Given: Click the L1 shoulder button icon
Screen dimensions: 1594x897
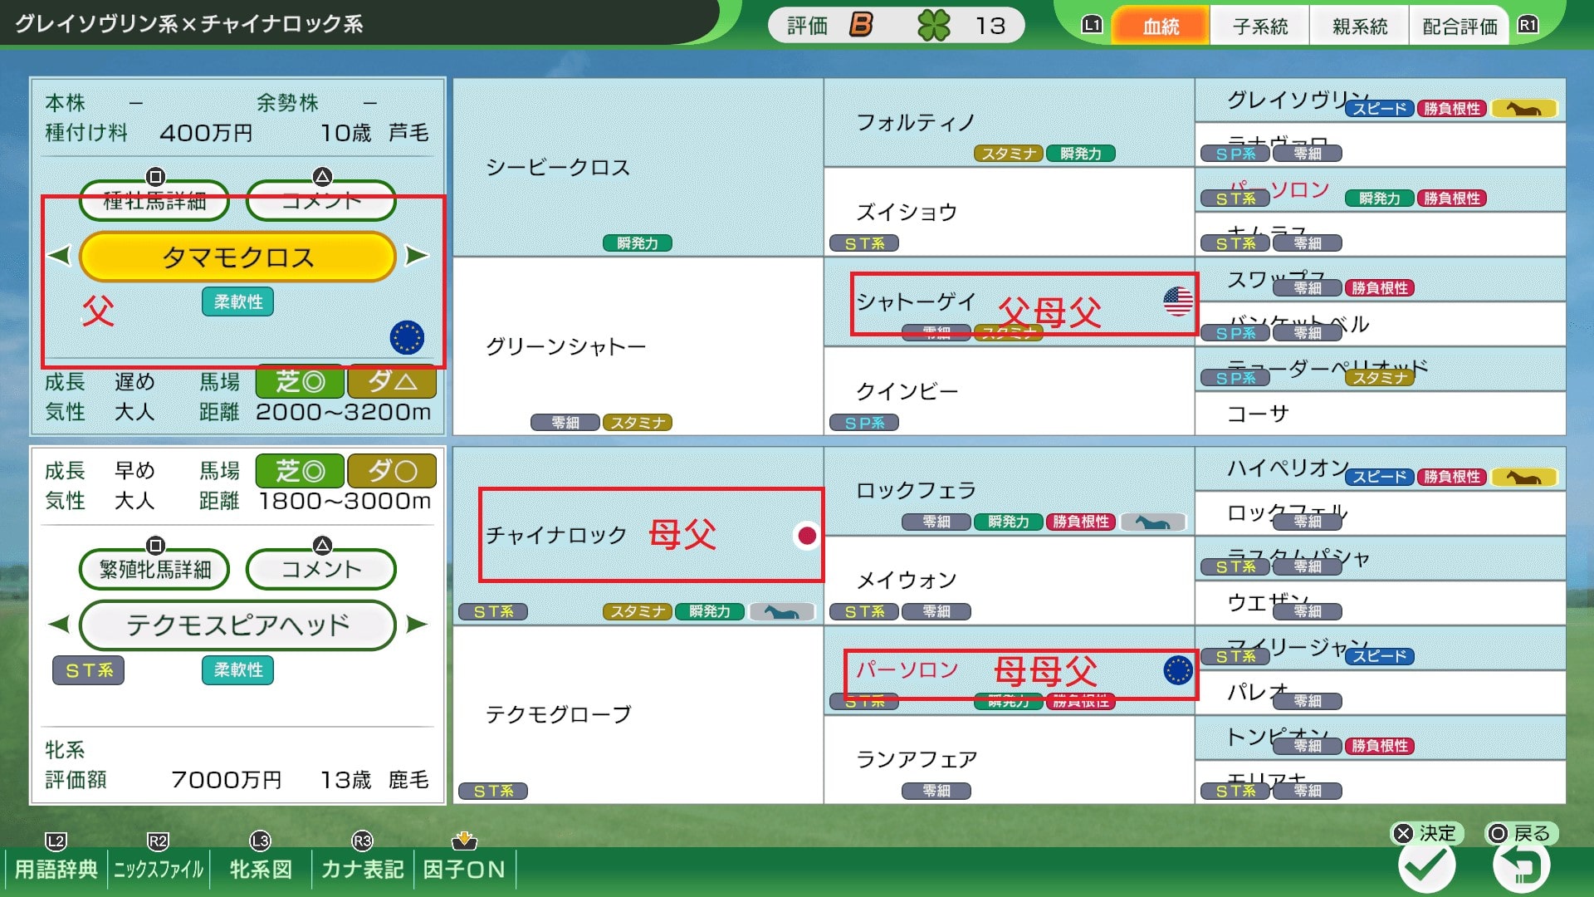Looking at the screenshot, I should pos(1092,25).
